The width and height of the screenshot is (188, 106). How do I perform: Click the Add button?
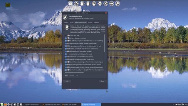coord(66,75)
